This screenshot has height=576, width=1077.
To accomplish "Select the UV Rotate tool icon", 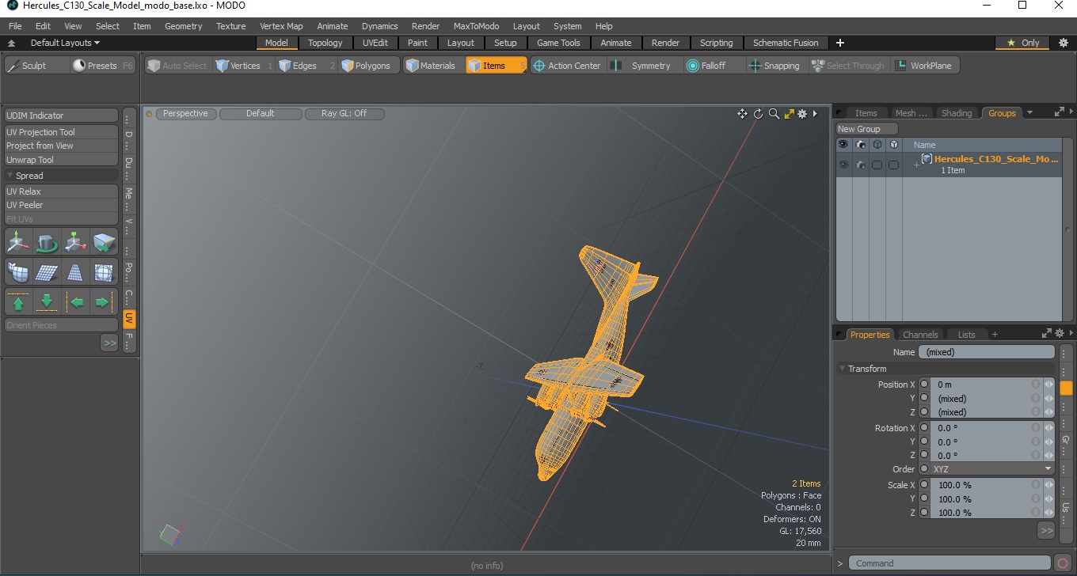I will click(47, 242).
